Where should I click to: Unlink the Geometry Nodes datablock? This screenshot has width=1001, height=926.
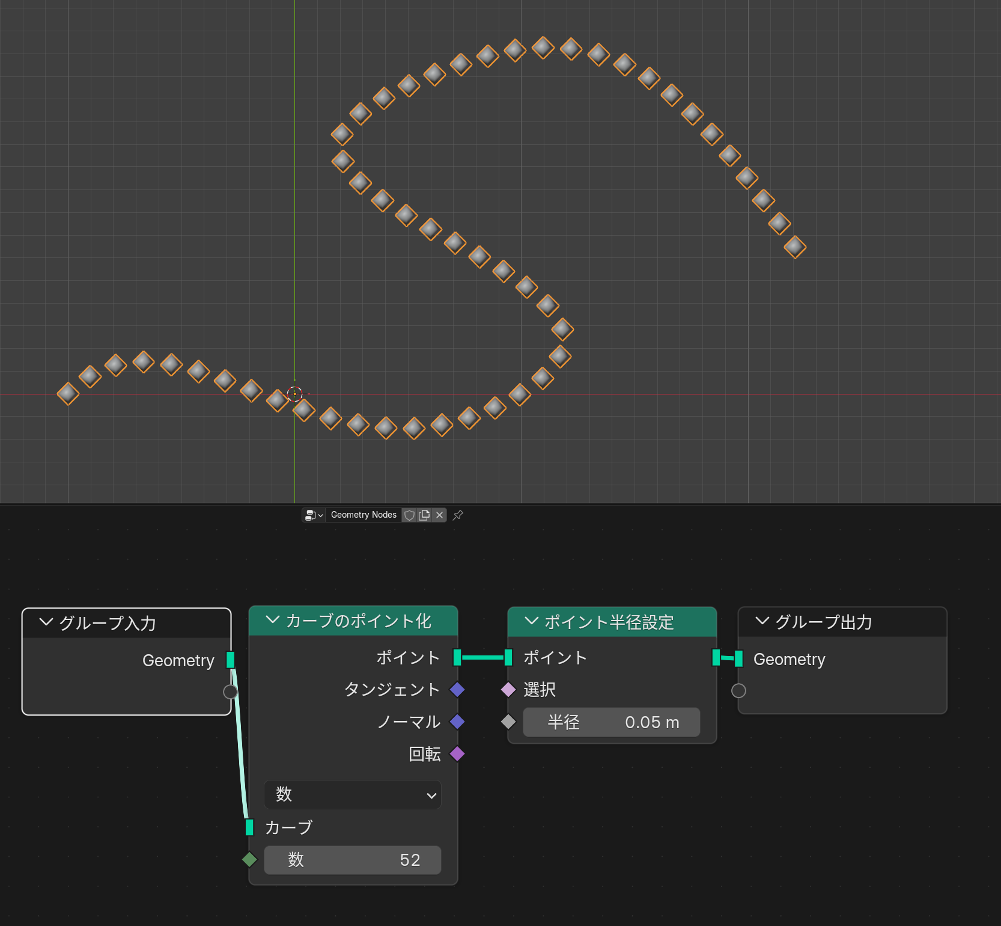click(439, 515)
